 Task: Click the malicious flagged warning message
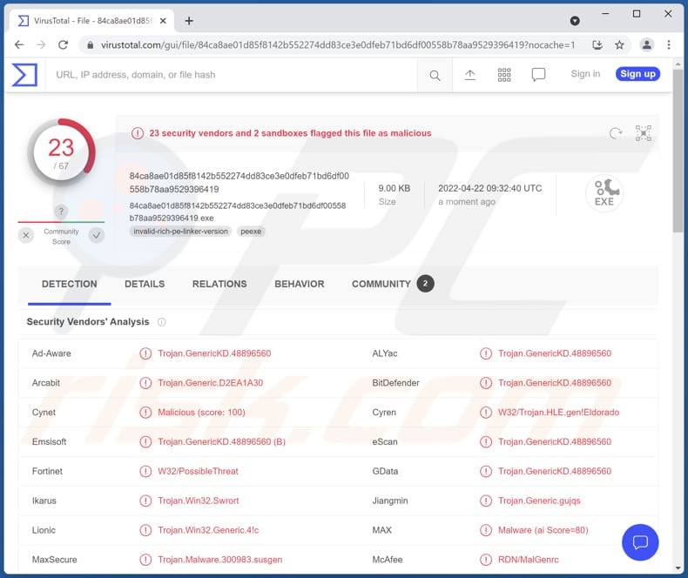tap(290, 133)
